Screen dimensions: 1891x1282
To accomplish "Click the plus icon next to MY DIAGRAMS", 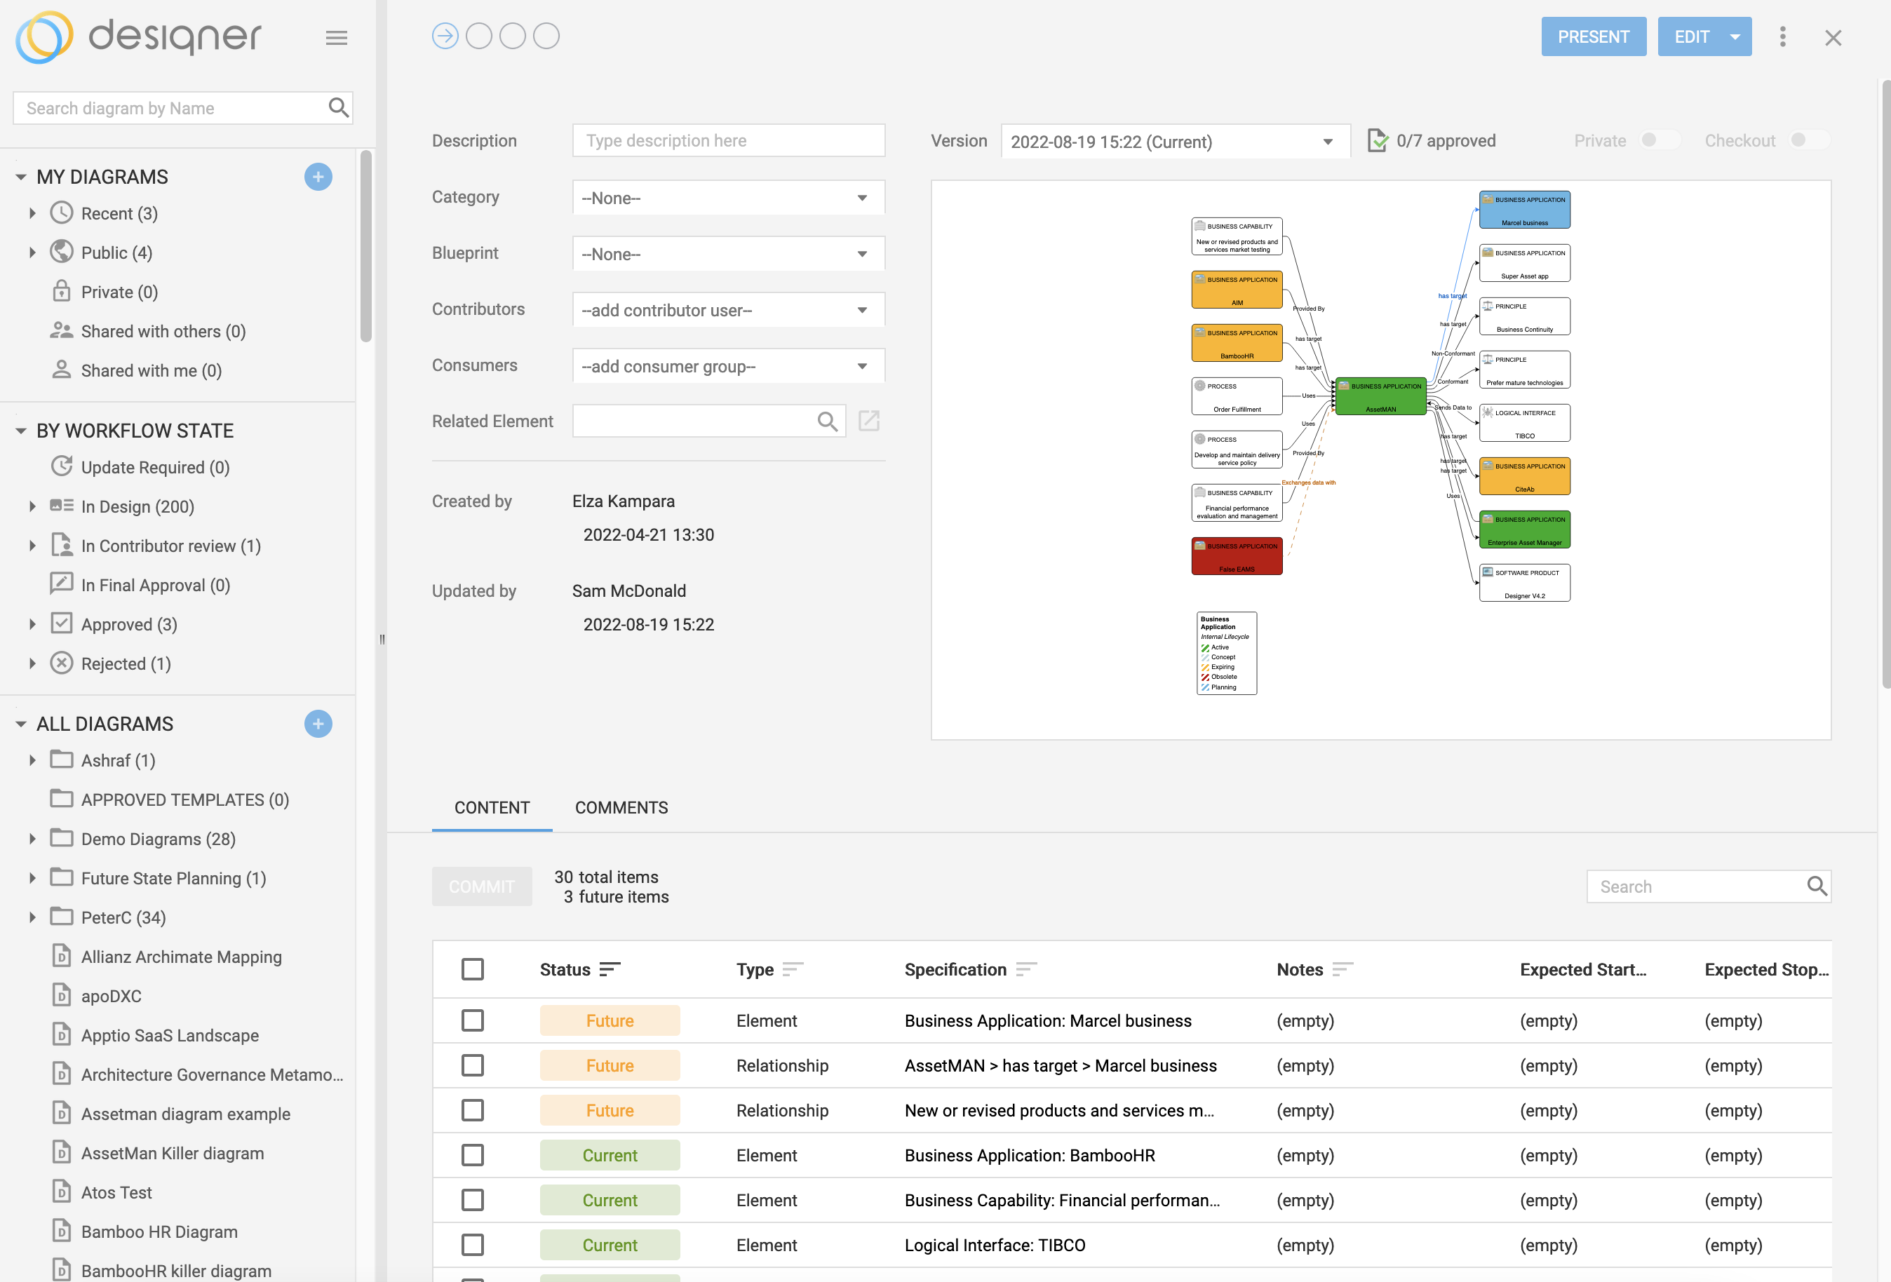I will (318, 177).
